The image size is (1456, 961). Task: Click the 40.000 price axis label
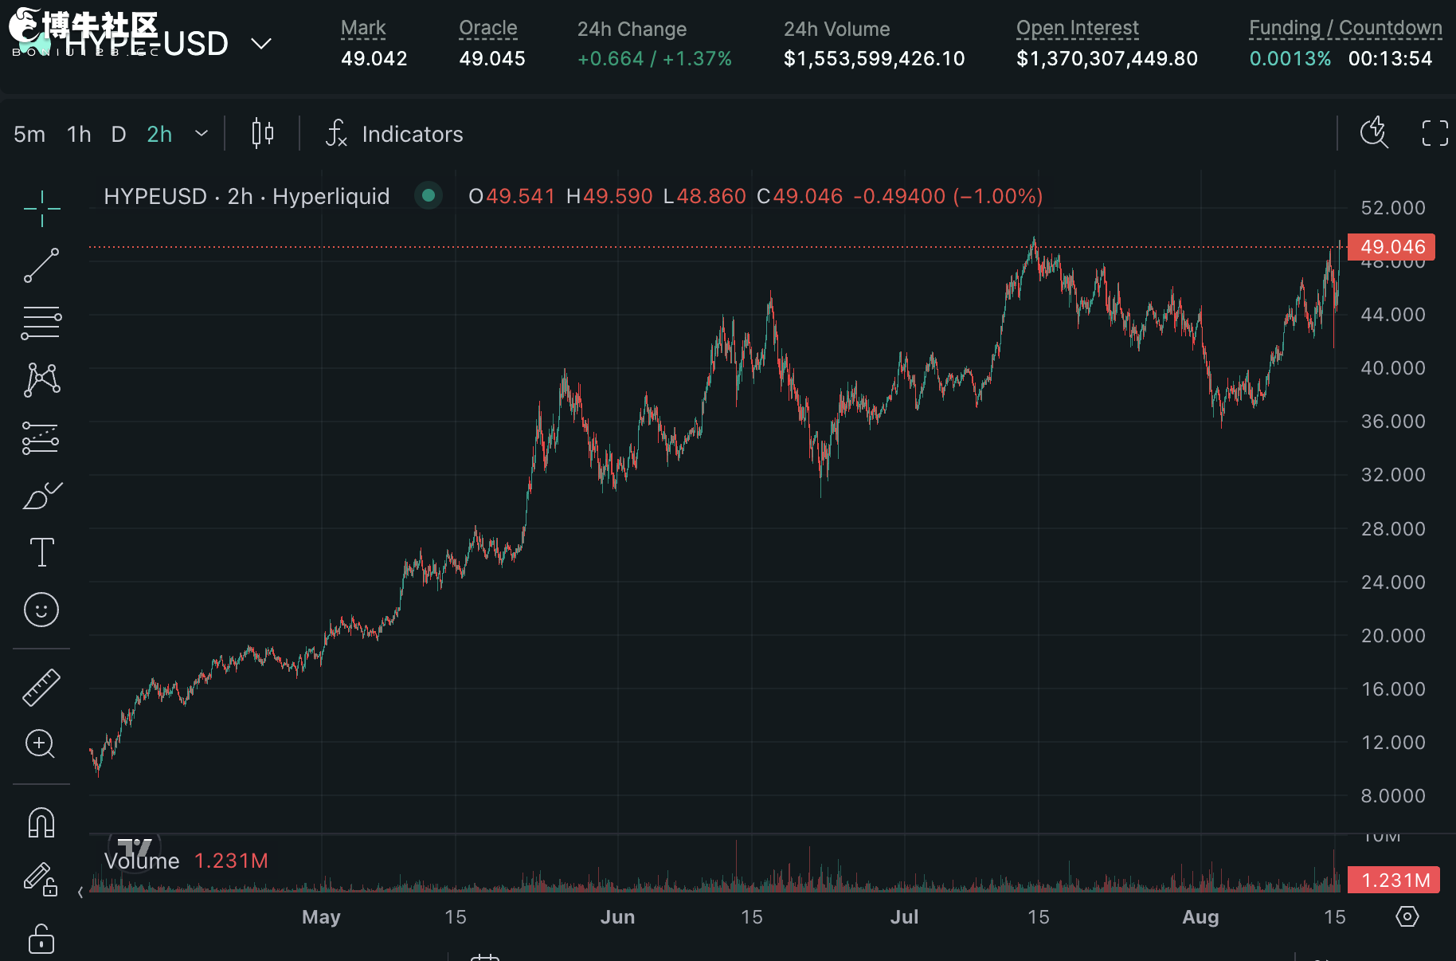(1392, 368)
